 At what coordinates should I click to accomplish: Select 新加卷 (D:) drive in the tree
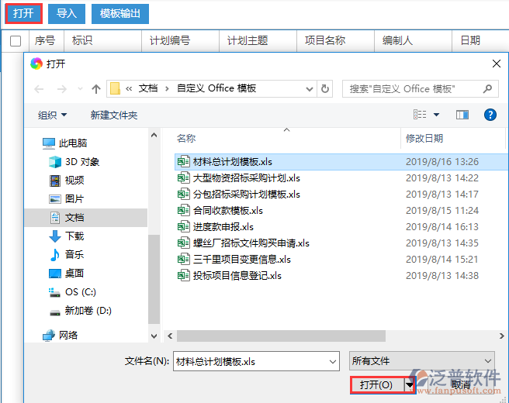(x=80, y=311)
